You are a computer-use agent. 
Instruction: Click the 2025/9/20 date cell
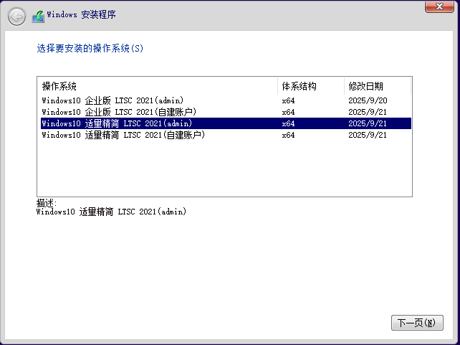click(367, 100)
